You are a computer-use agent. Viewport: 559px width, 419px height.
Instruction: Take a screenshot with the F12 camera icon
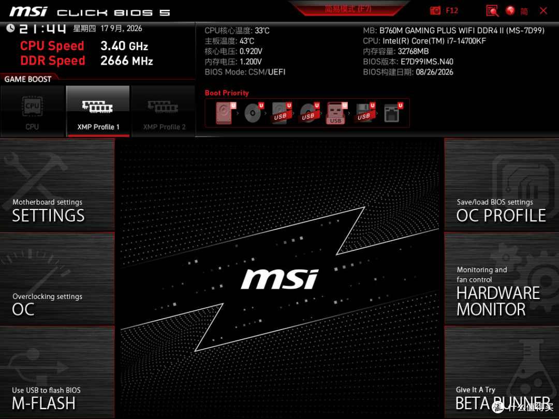pyautogui.click(x=435, y=10)
